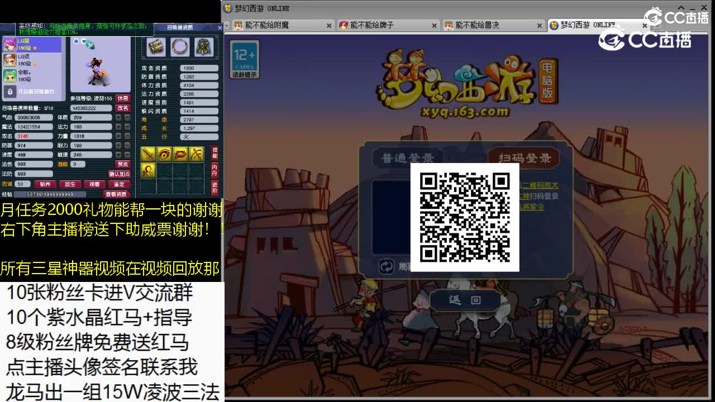Click the experience bar 53739/1999999999

(x=51, y=194)
